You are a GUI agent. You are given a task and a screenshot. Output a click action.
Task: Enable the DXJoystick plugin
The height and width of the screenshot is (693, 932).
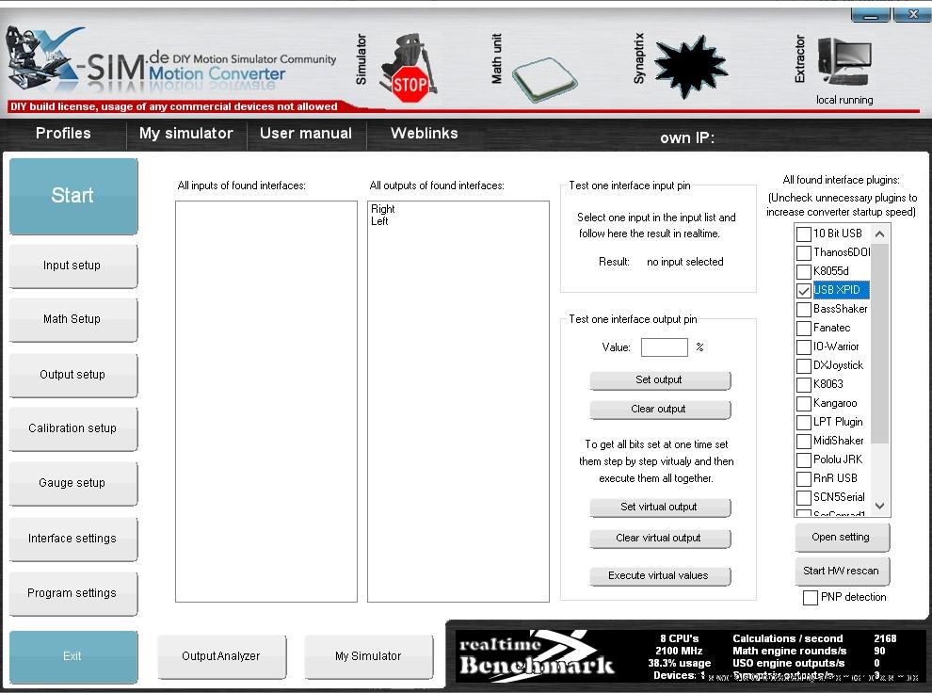(x=804, y=365)
